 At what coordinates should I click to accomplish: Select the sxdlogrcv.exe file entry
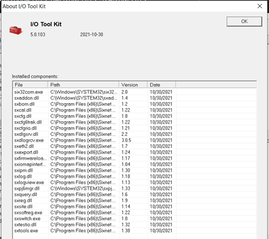coord(29,140)
